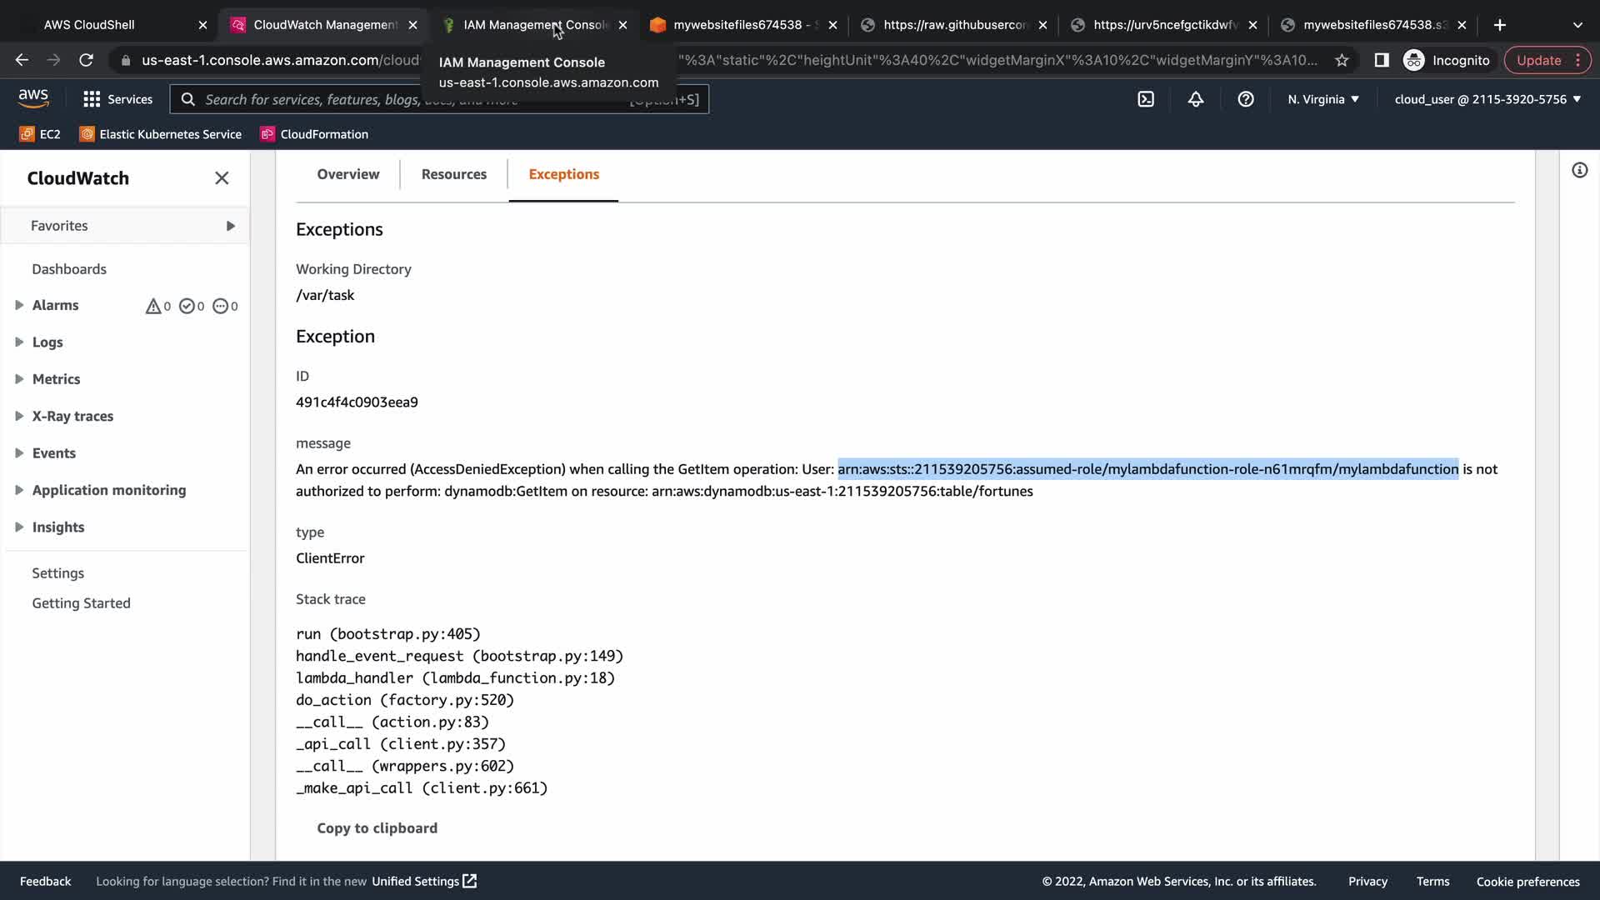
Task: Open CloudShell icon in AWS header
Action: tap(1146, 99)
